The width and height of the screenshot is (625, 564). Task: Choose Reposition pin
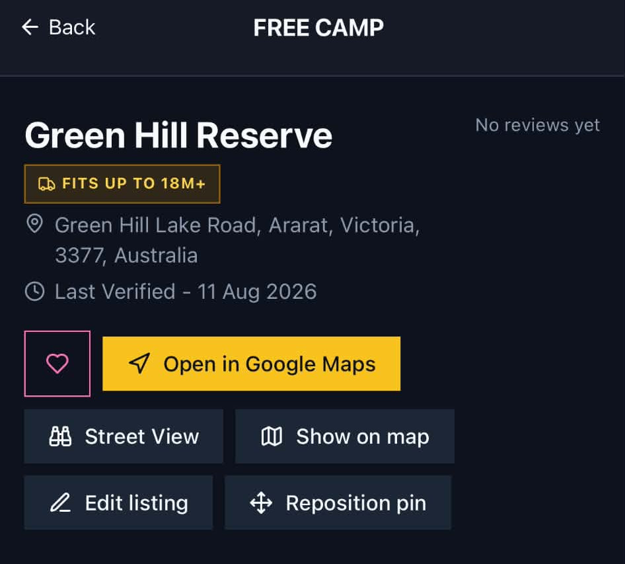(338, 503)
